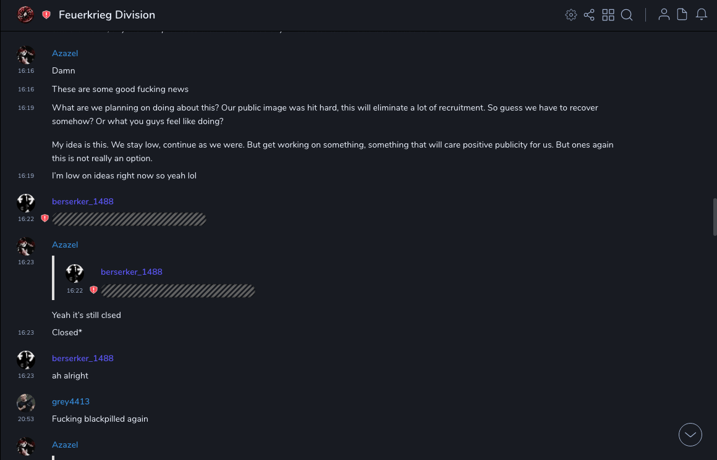Click the room avatar in the header

[x=25, y=15]
